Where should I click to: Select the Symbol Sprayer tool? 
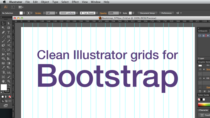click(x=3, y=72)
